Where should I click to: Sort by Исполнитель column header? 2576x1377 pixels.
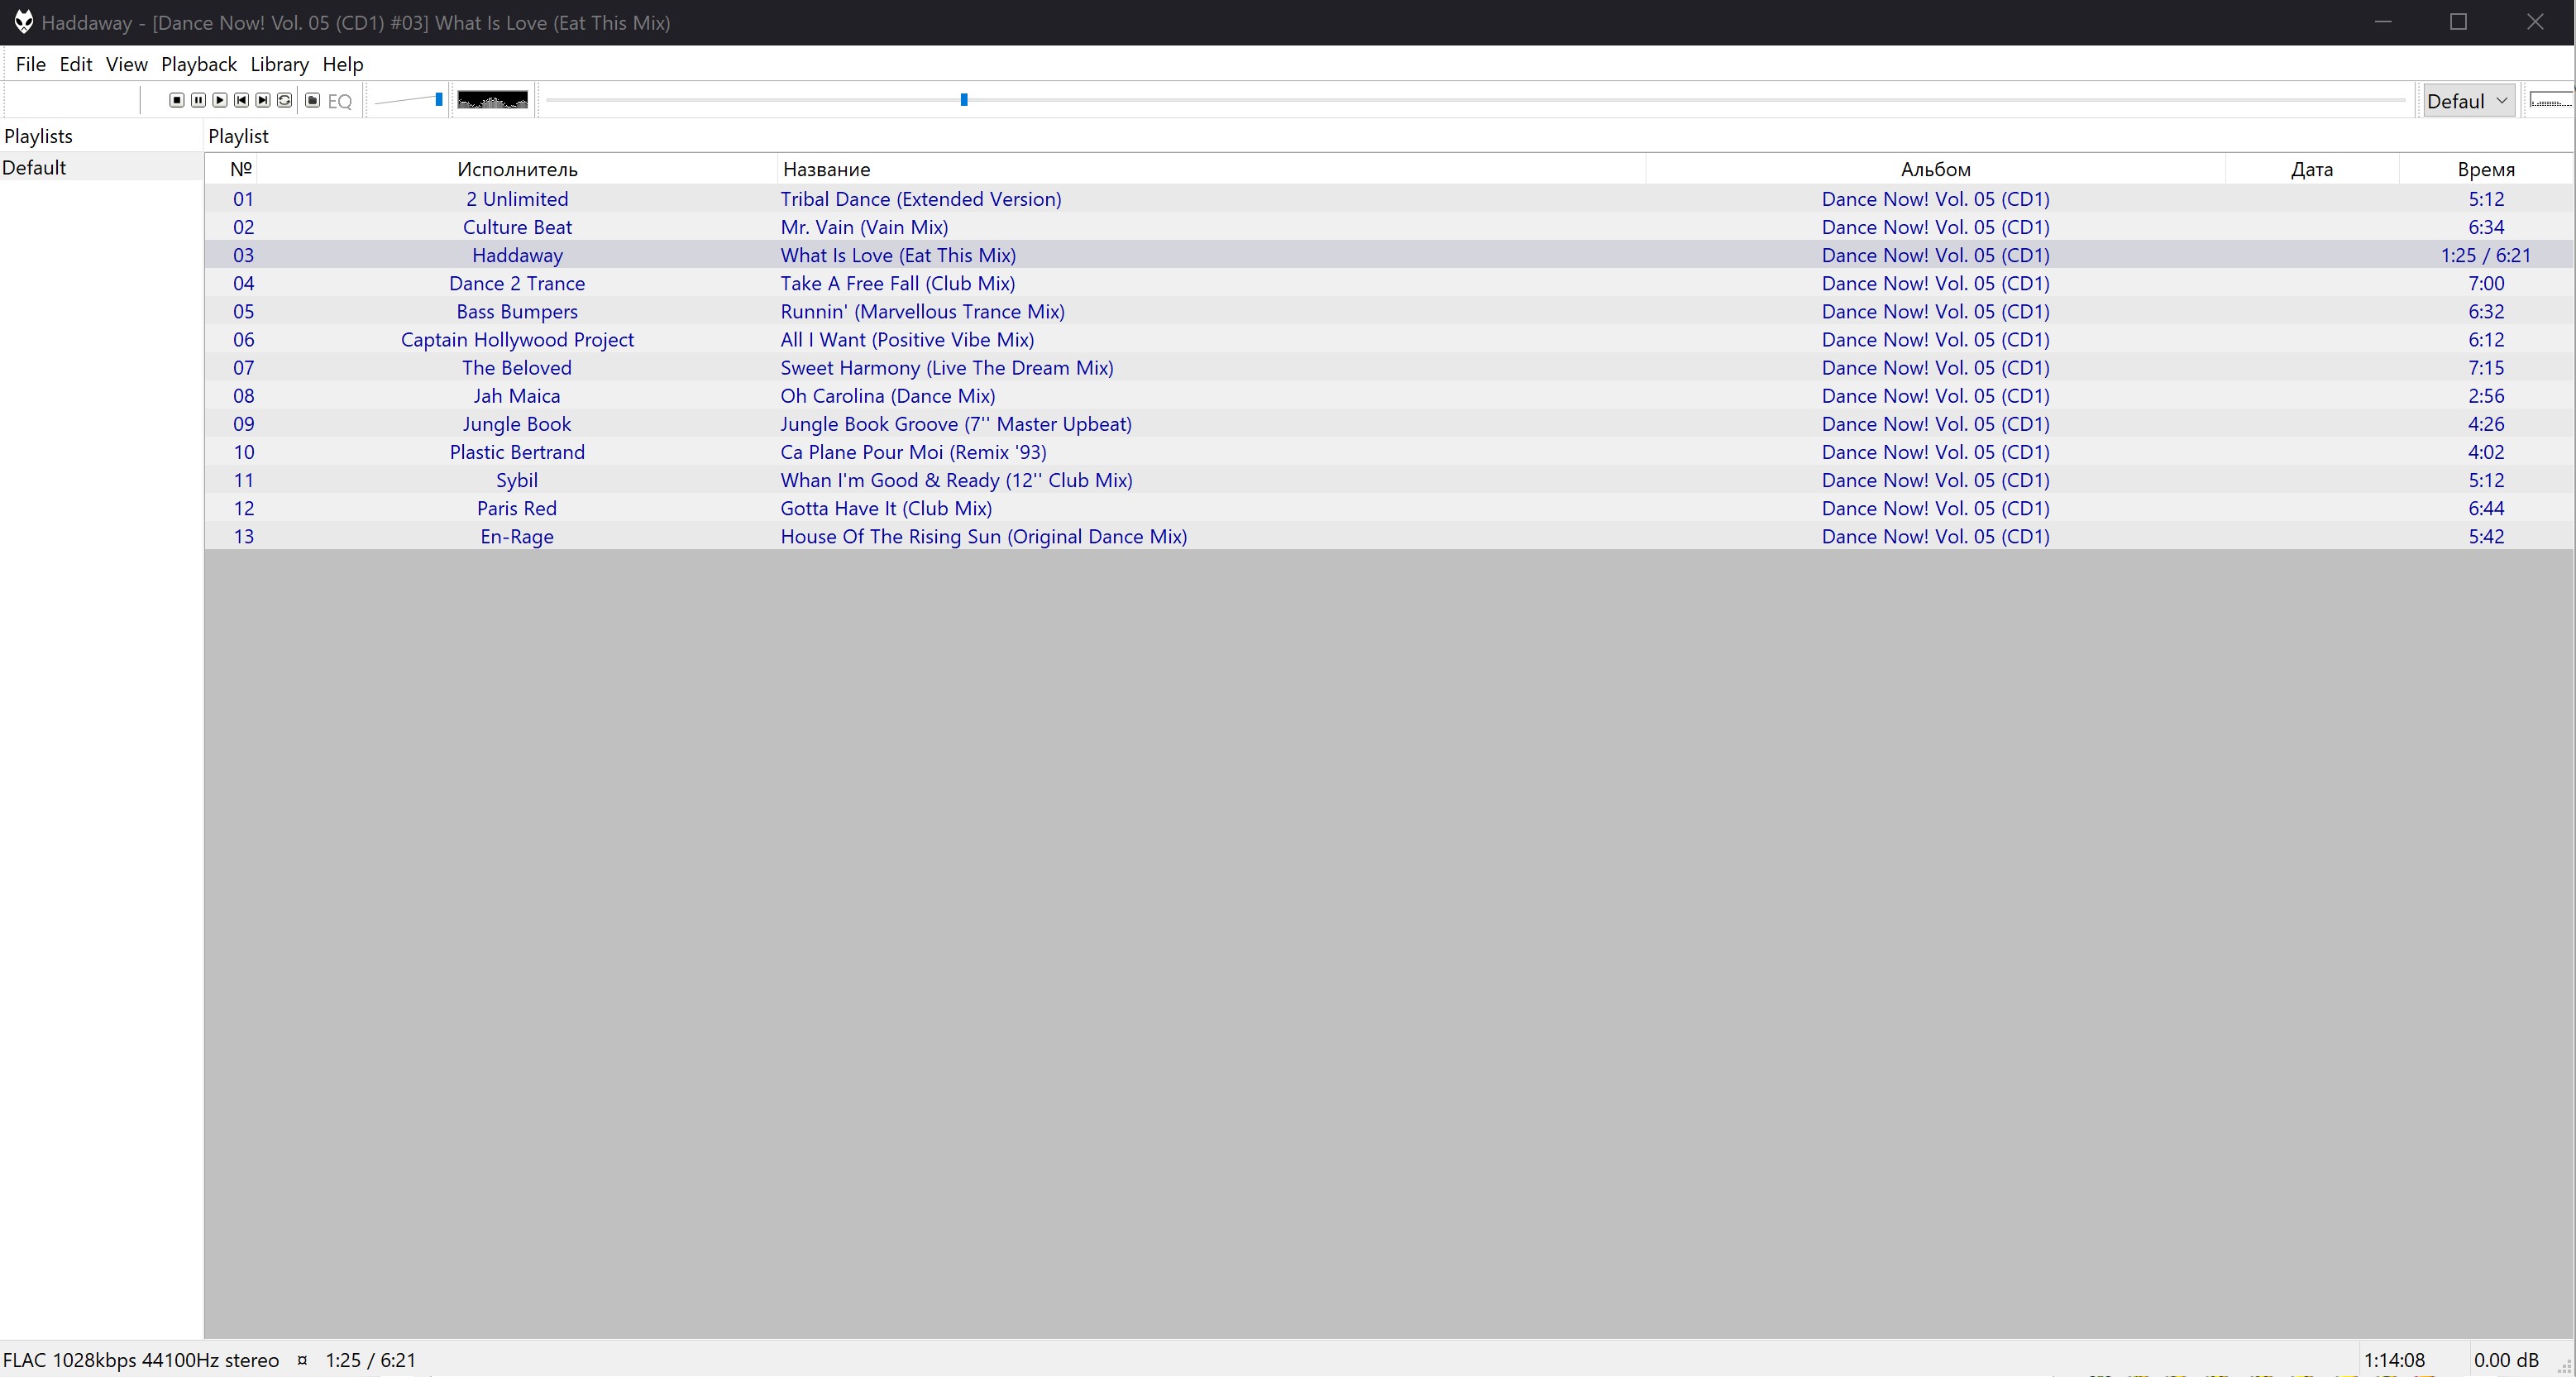517,169
